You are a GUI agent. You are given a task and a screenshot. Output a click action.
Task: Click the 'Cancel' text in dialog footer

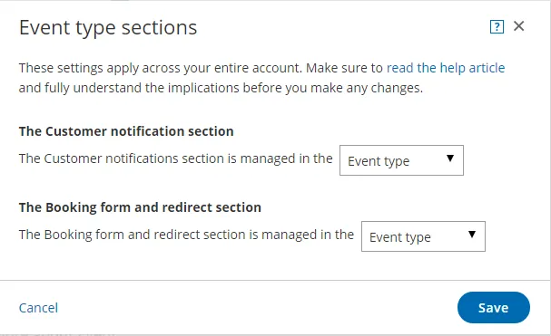pyautogui.click(x=38, y=308)
